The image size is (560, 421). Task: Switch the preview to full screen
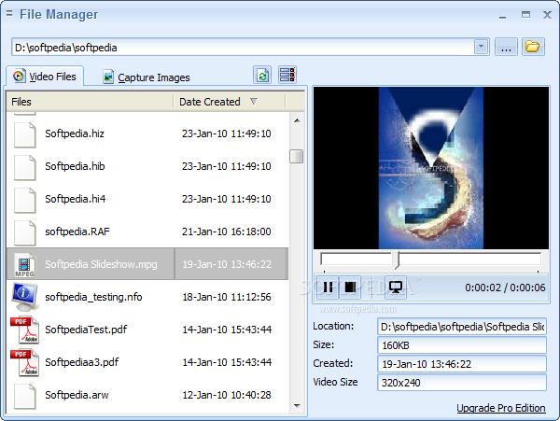(x=396, y=287)
